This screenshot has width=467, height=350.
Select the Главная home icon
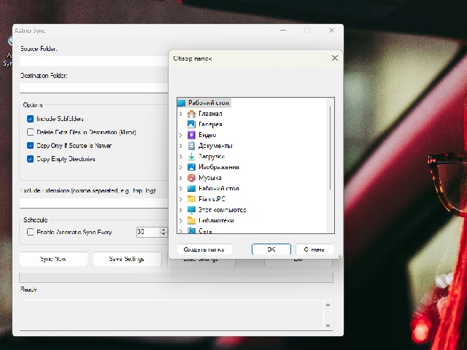(191, 114)
